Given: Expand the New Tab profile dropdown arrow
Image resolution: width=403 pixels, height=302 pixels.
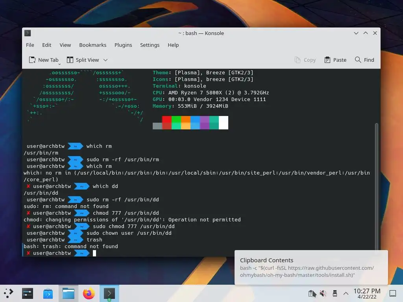Looking at the screenshot, I should point(60,64).
